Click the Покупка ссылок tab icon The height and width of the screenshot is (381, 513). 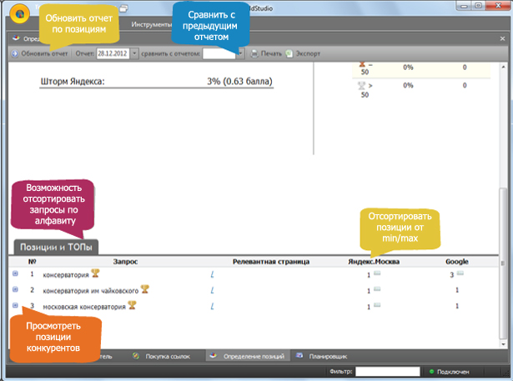136,356
